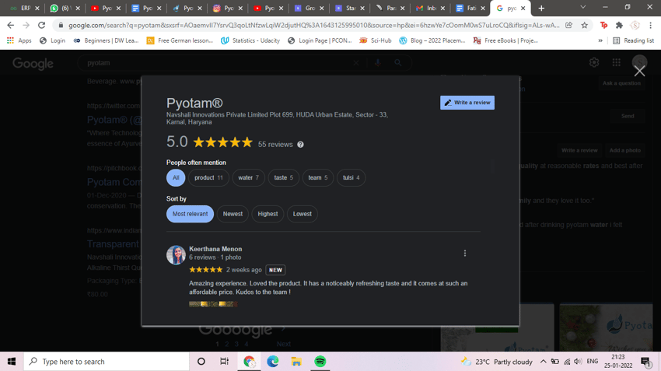The height and width of the screenshot is (371, 661).
Task: Sort reviews by Newest
Action: [x=233, y=214]
